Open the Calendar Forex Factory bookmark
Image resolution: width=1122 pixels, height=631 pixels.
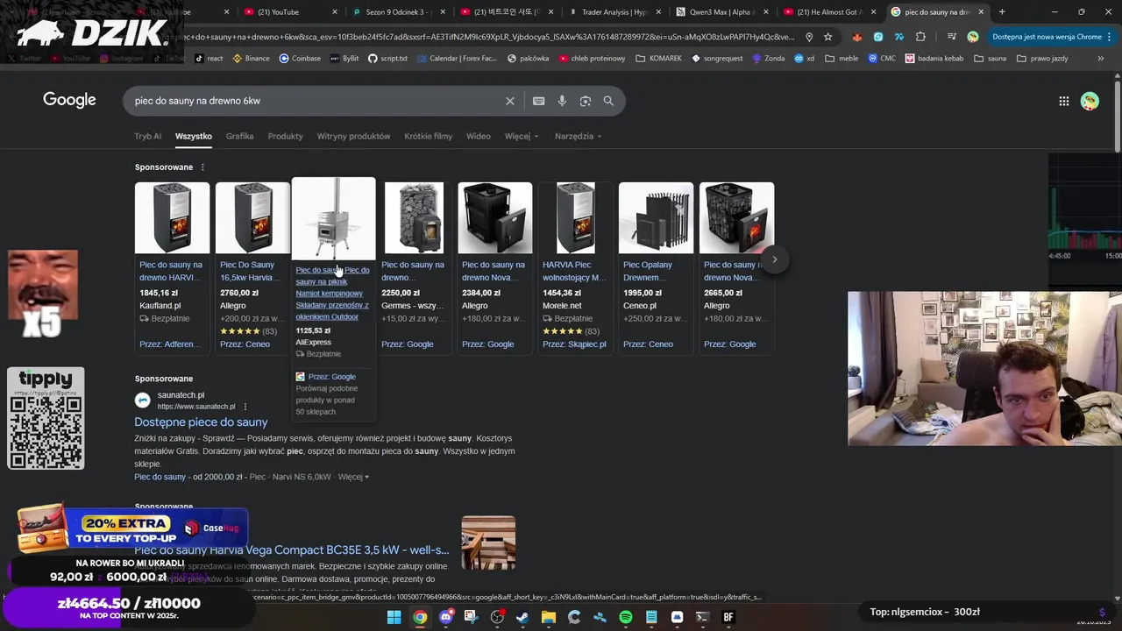click(x=457, y=59)
